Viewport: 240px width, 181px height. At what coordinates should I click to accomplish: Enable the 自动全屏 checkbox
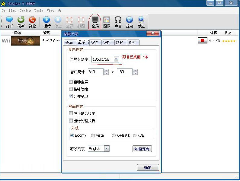(x=71, y=82)
